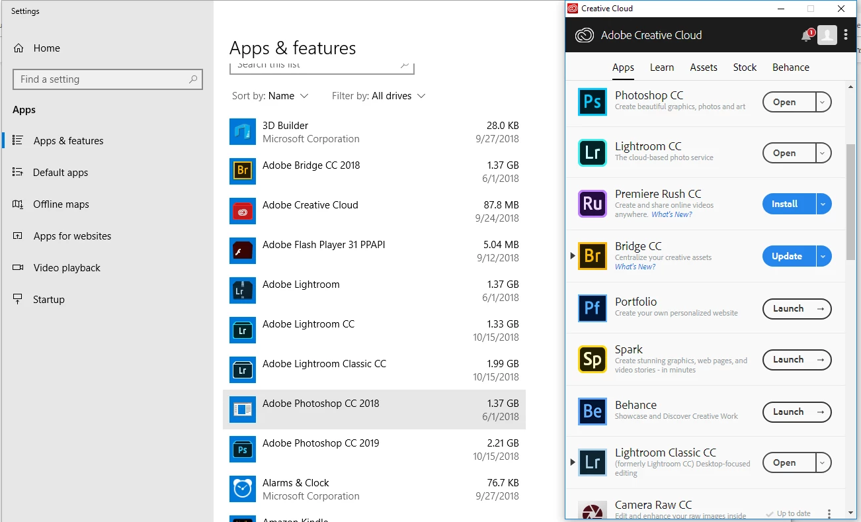Click Open for Lightroom CC
This screenshot has height=522, width=861.
789,153
